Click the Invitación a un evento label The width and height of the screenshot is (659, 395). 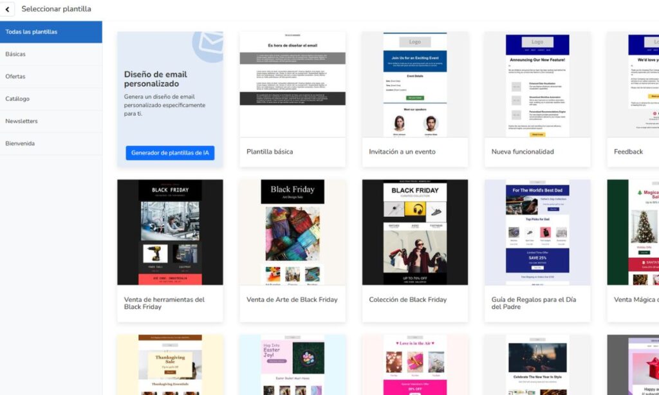402,152
